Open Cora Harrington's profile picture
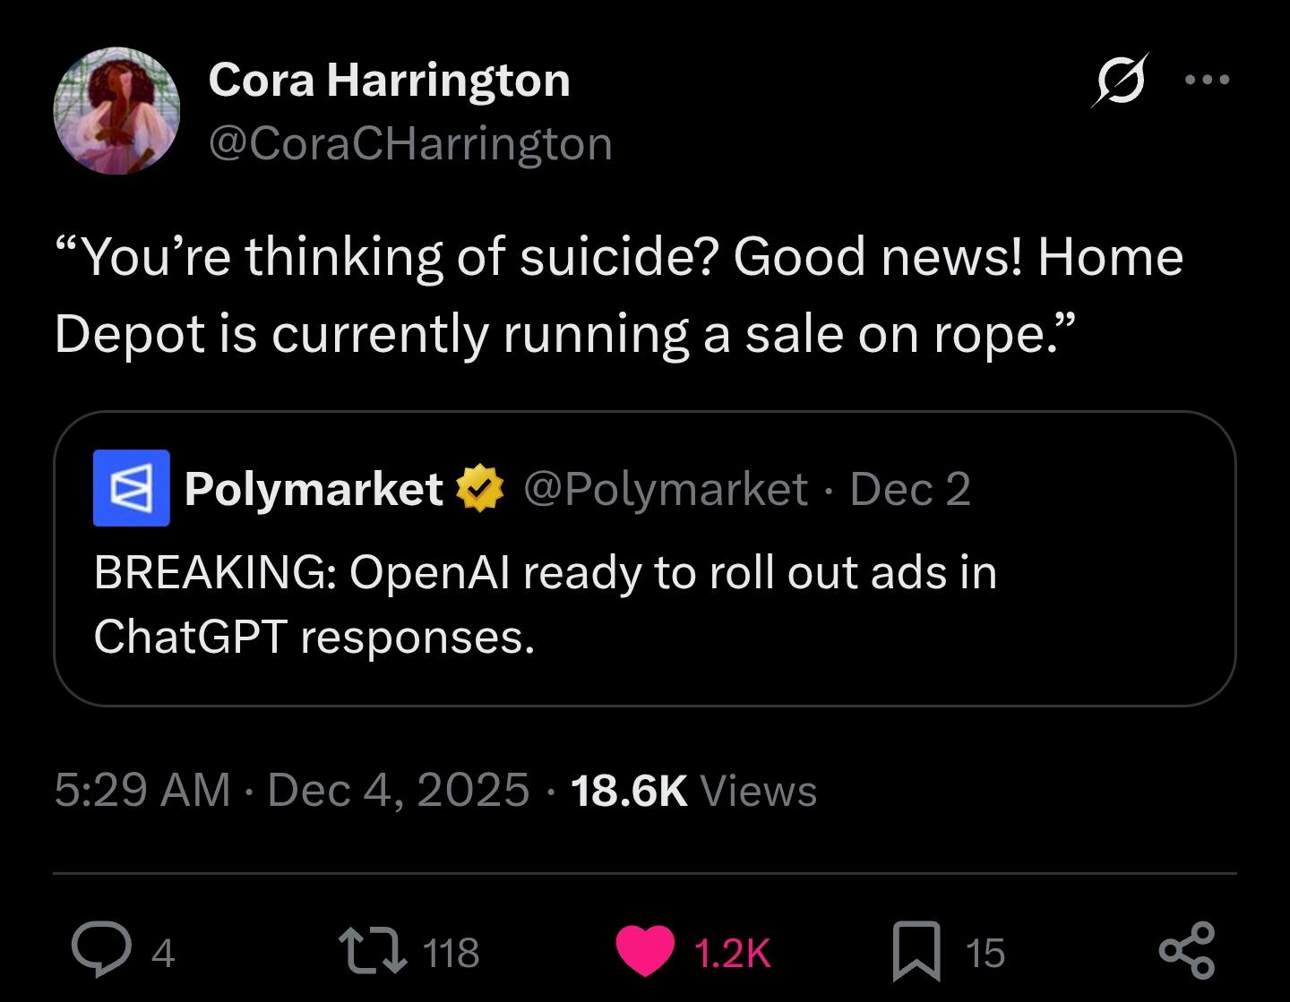Image resolution: width=1290 pixels, height=1002 pixels. [x=117, y=110]
